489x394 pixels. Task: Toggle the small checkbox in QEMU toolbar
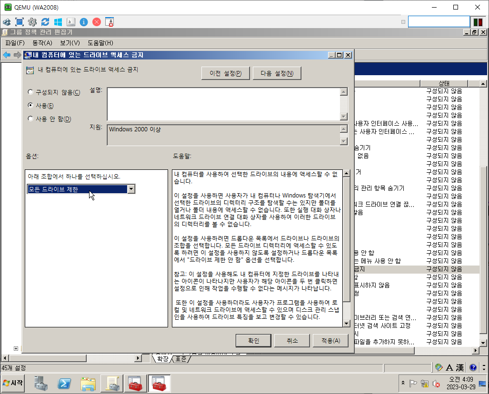click(x=403, y=22)
